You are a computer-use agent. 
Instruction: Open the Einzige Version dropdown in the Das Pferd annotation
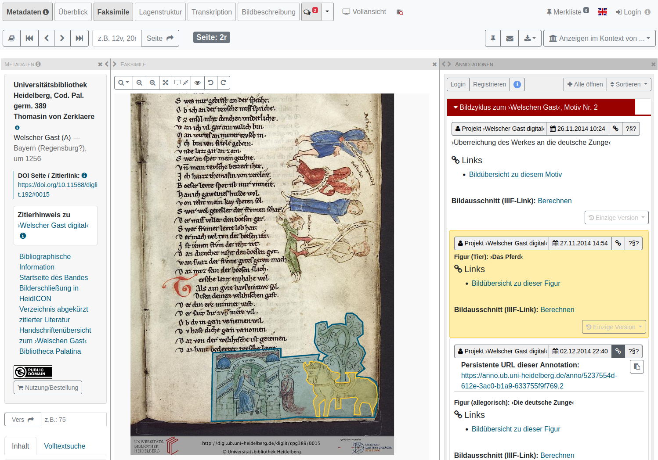pos(614,327)
